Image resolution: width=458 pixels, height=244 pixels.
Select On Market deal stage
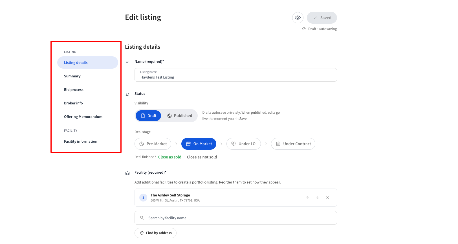[199, 144]
